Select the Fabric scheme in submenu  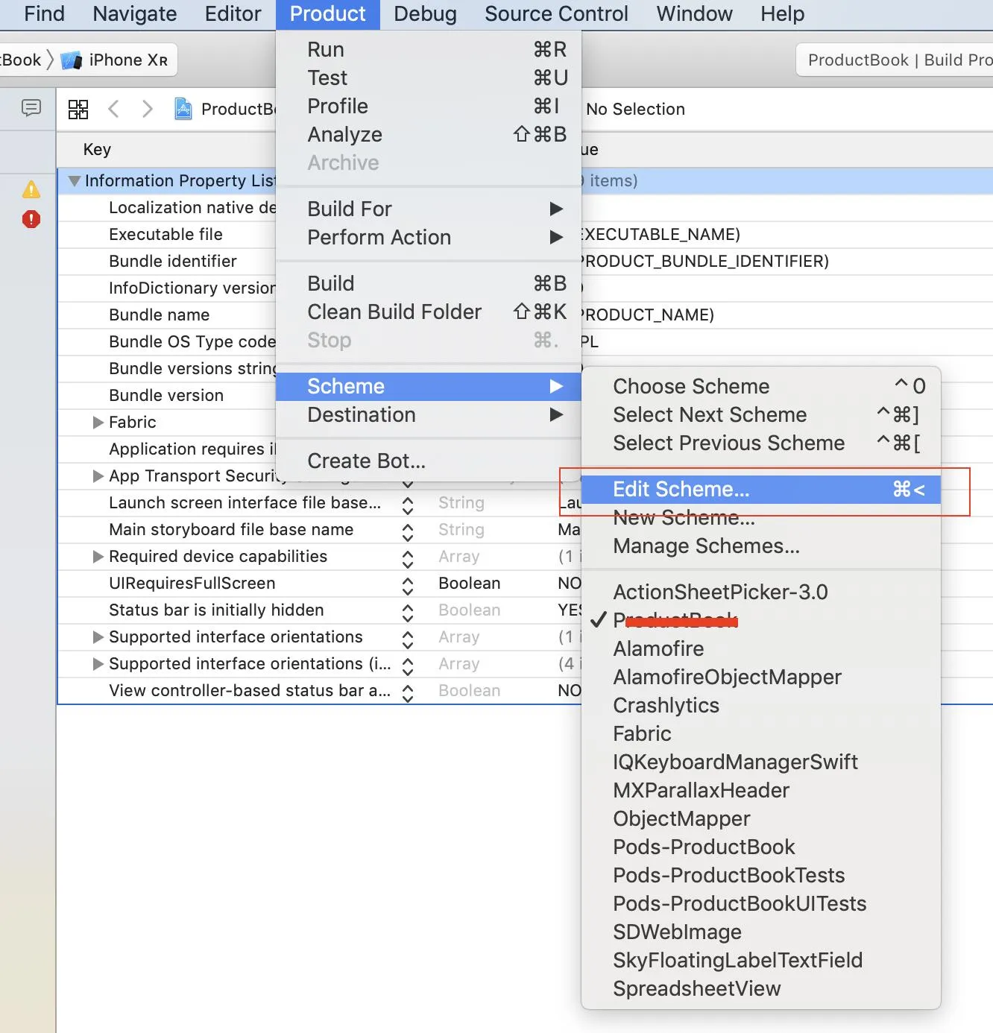[761, 733]
